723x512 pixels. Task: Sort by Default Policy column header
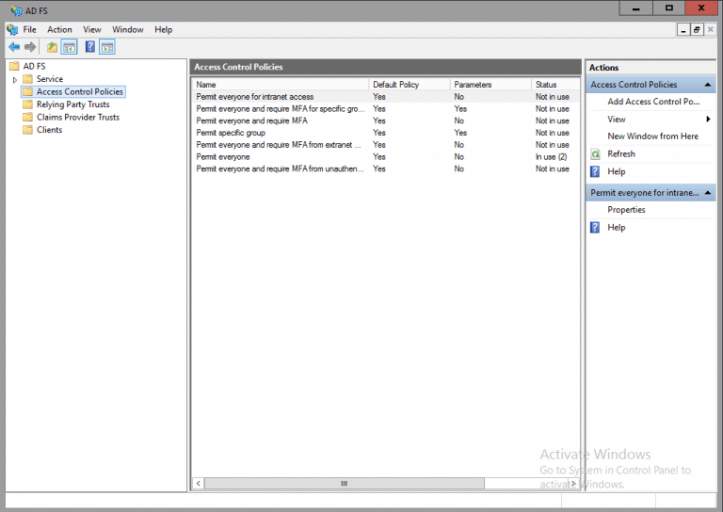tap(410, 85)
